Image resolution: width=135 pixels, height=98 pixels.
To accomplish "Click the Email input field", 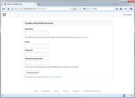I will 36,46.
